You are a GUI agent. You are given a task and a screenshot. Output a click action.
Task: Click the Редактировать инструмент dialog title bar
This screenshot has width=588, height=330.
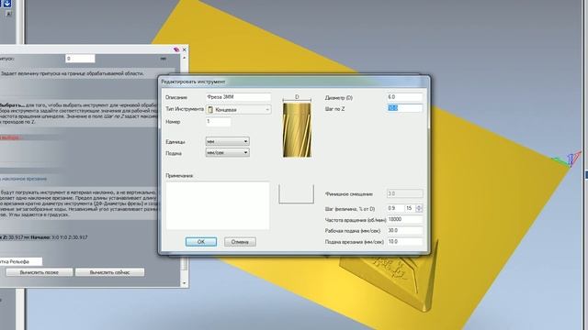coord(294,82)
